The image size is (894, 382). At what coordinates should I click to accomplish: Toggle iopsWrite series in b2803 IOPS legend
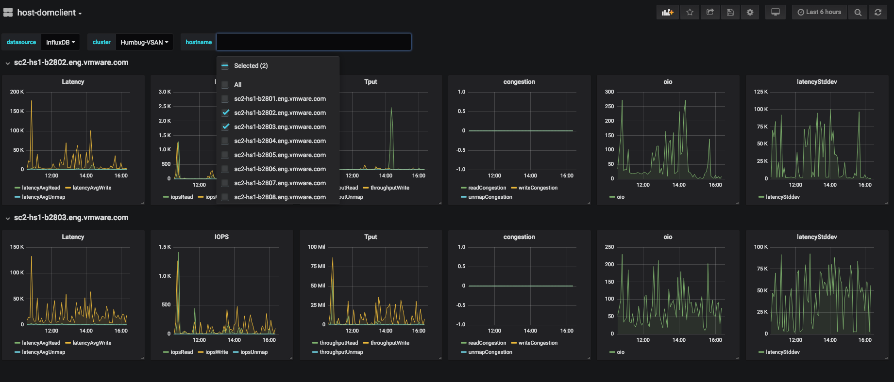point(217,352)
